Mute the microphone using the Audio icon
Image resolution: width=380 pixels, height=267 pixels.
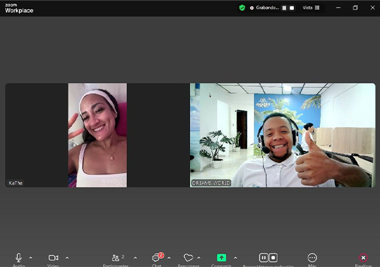[x=18, y=258]
